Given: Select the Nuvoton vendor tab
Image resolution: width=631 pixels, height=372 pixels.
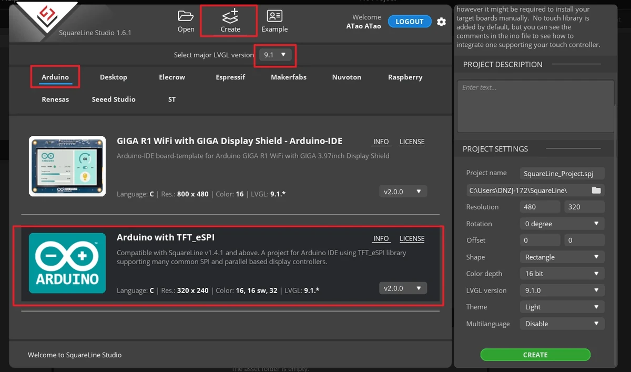Looking at the screenshot, I should pyautogui.click(x=347, y=77).
